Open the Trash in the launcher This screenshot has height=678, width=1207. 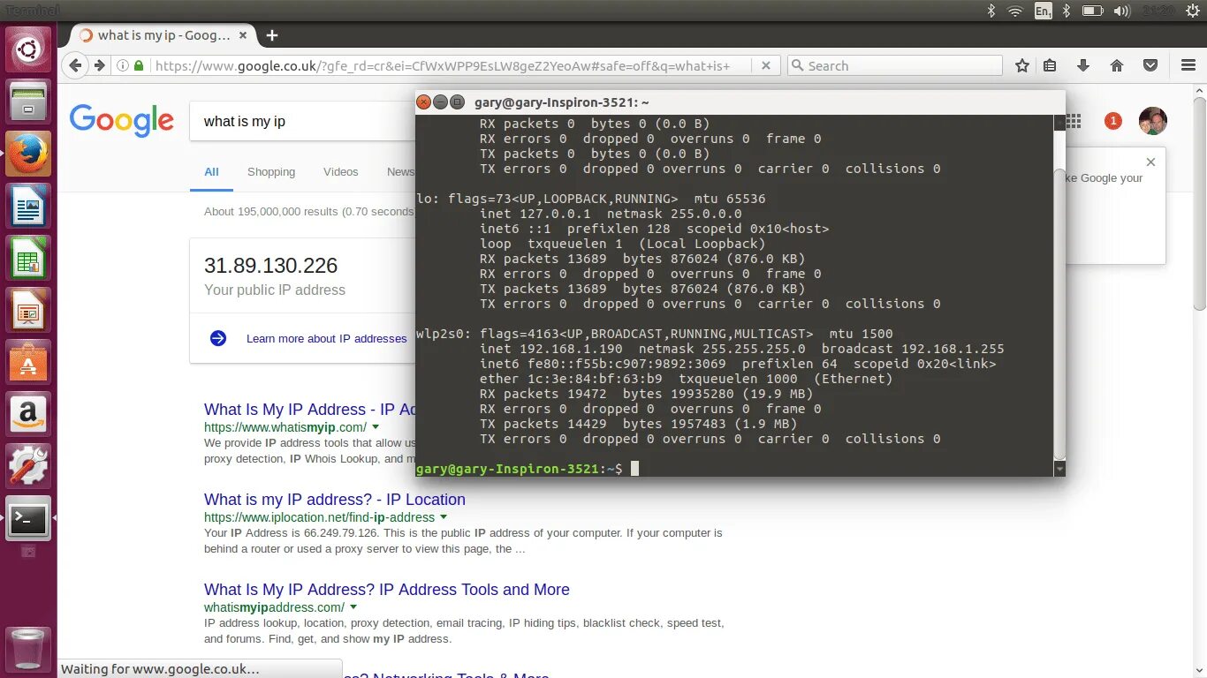tap(29, 648)
